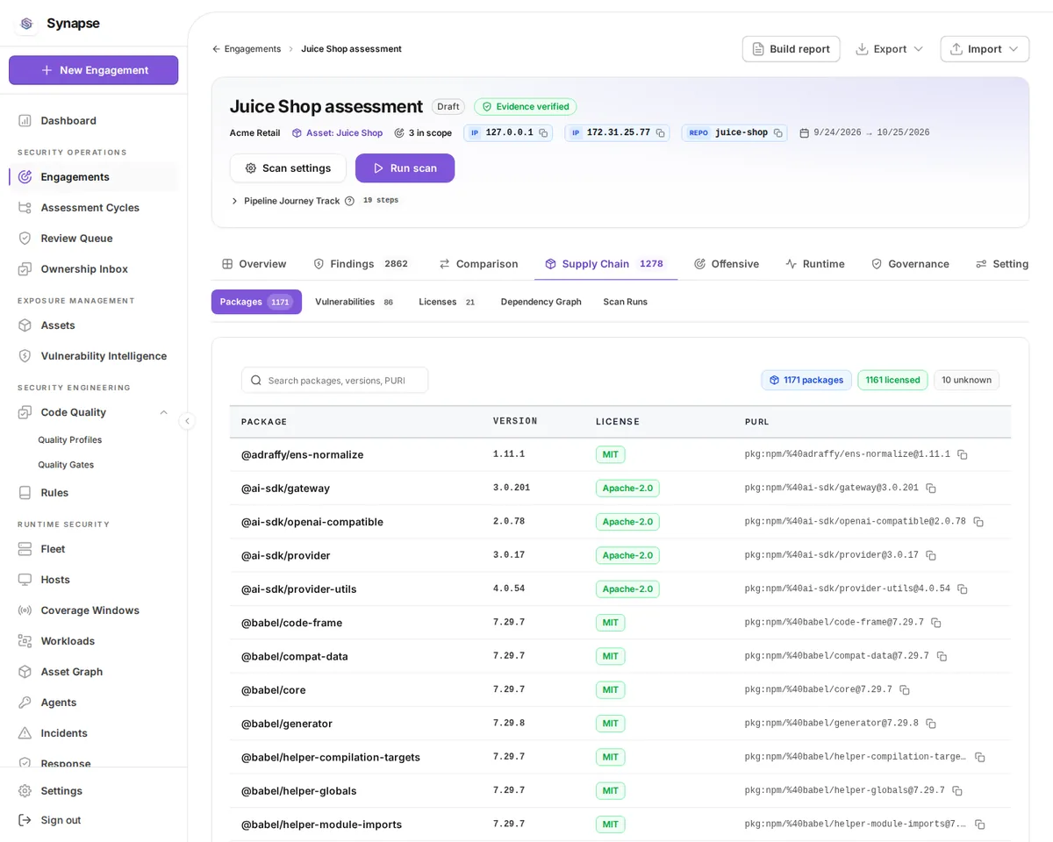
Task: Collapse the sidebar with the chevron handle
Action: (x=187, y=421)
